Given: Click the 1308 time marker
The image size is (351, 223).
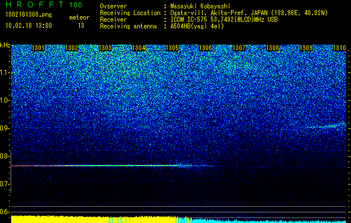Looking at the screenshot, I should point(273,48).
